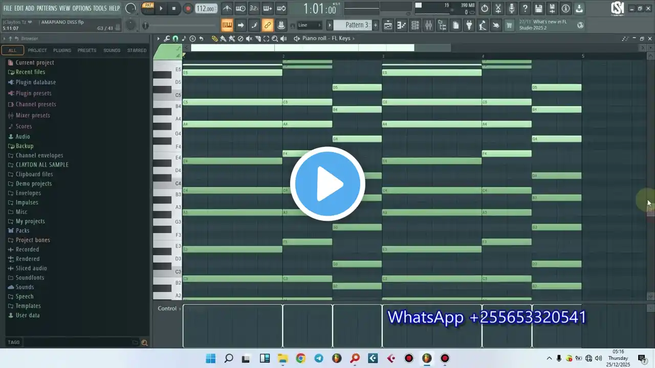The width and height of the screenshot is (655, 368).
Task: Open the Mixer window
Action: click(429, 25)
